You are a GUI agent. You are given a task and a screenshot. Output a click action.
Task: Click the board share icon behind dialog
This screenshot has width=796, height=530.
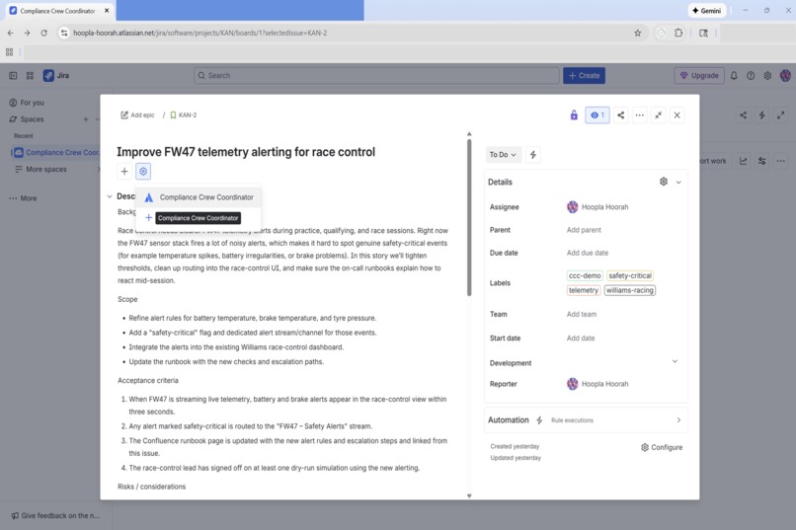click(744, 115)
